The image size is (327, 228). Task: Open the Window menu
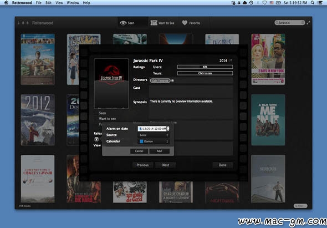73,3
